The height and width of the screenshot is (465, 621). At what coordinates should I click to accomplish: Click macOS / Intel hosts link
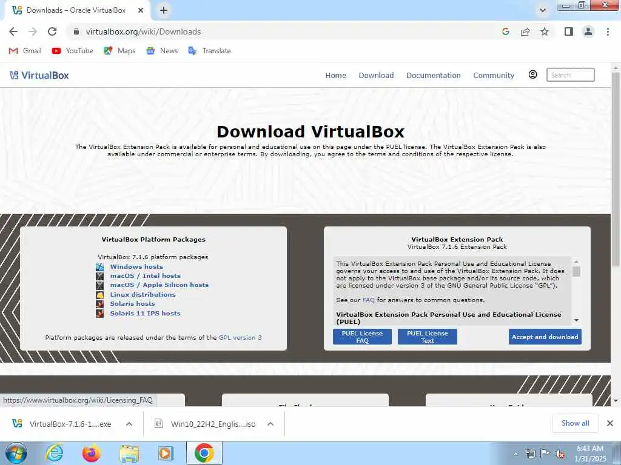click(146, 275)
